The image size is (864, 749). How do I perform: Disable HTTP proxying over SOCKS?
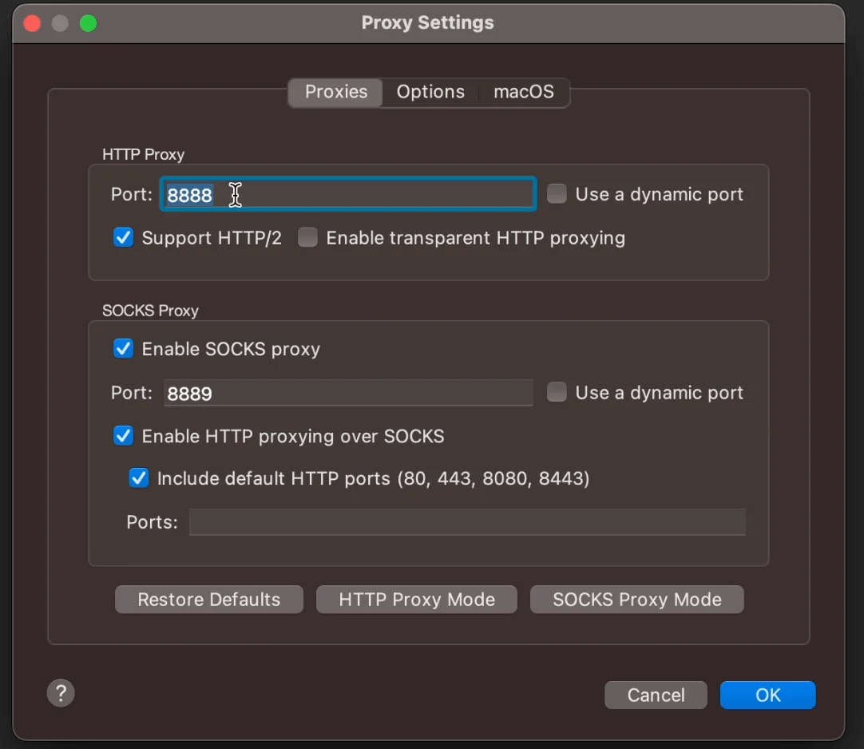click(x=123, y=436)
